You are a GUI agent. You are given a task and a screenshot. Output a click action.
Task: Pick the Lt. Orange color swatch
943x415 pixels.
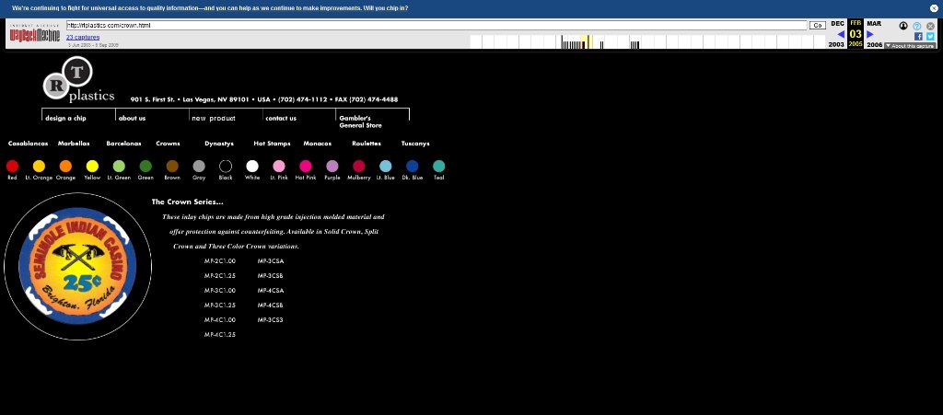(39, 167)
